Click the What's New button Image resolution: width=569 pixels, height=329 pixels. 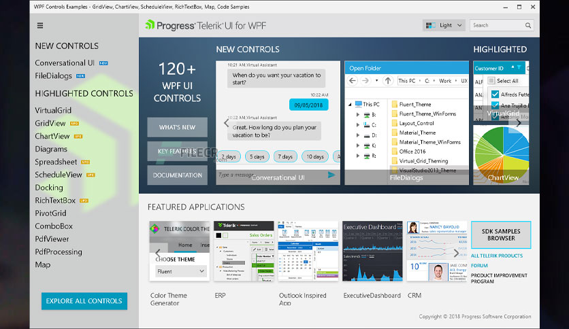click(x=177, y=127)
